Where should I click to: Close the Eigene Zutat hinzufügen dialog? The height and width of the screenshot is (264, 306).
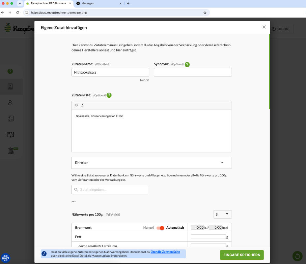pos(264,27)
